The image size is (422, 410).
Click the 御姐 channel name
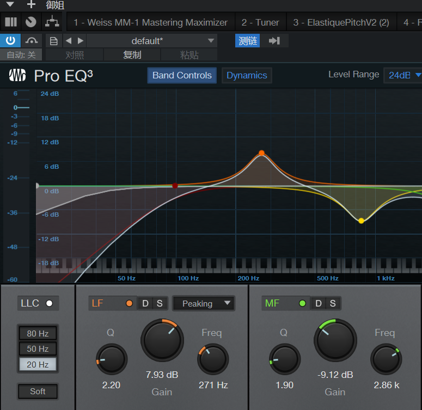pos(55,4)
